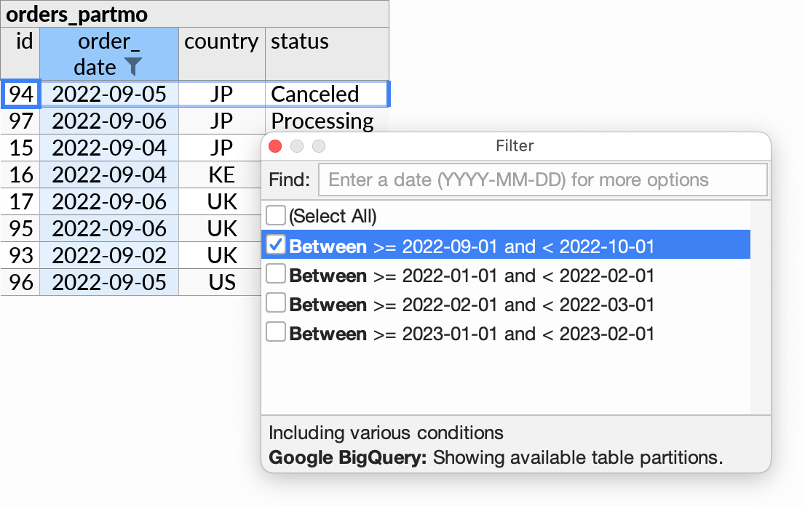The image size is (805, 506).
Task: Tick the 2023-01-01 to 2023-02-01 partition
Action: [x=276, y=333]
